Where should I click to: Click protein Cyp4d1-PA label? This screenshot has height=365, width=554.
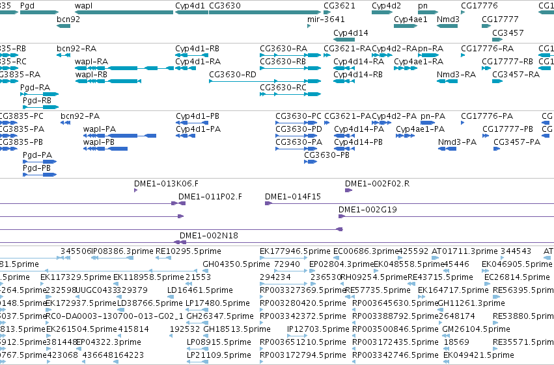(x=198, y=129)
